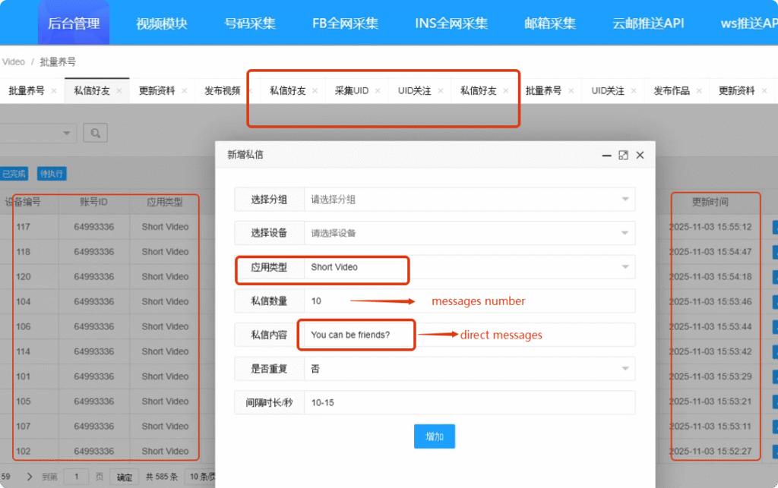Expand the 是否重复 dropdown

(469, 368)
